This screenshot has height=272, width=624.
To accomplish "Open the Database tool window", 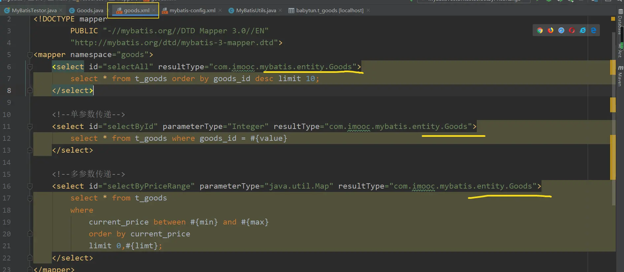I will pyautogui.click(x=620, y=22).
